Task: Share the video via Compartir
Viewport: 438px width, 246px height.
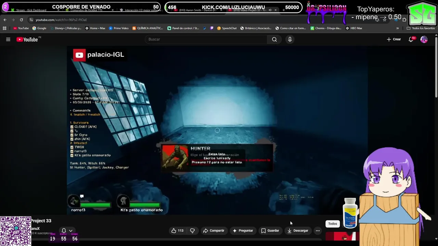Action: [214, 231]
